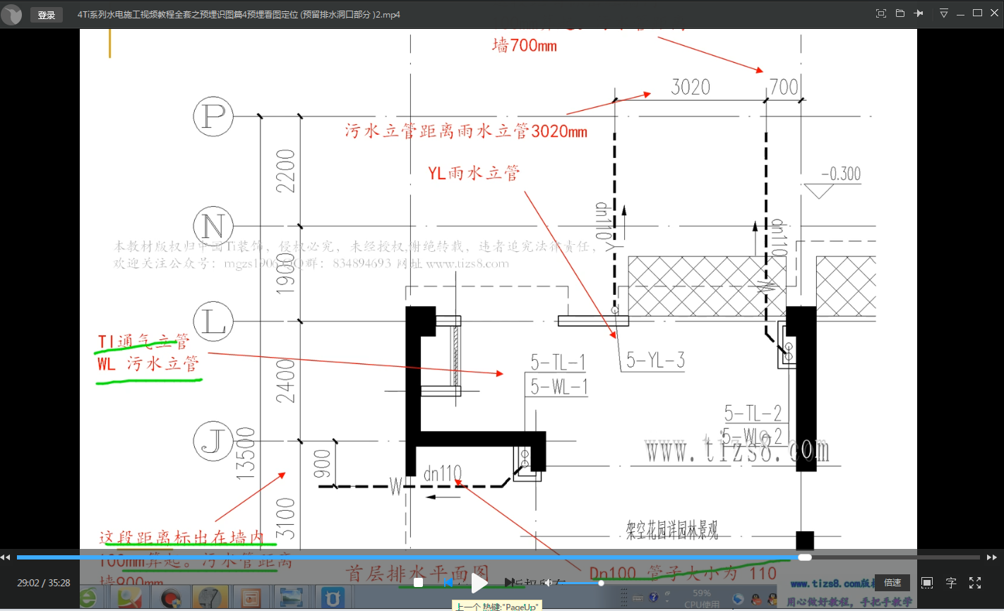This screenshot has width=1004, height=611.
Task: Minimize the player window
Action: click(962, 13)
